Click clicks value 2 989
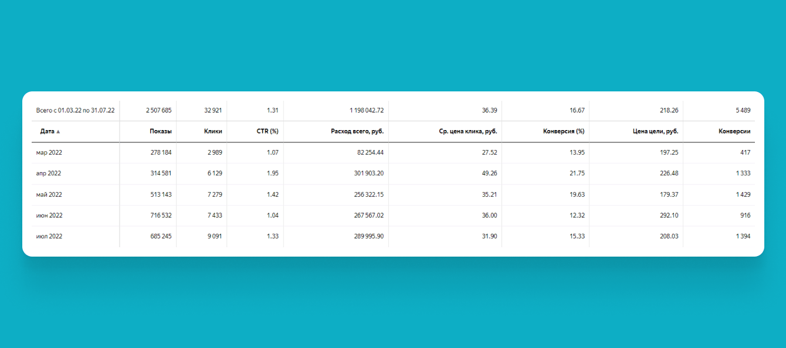Image resolution: width=786 pixels, height=348 pixels. [x=214, y=152]
